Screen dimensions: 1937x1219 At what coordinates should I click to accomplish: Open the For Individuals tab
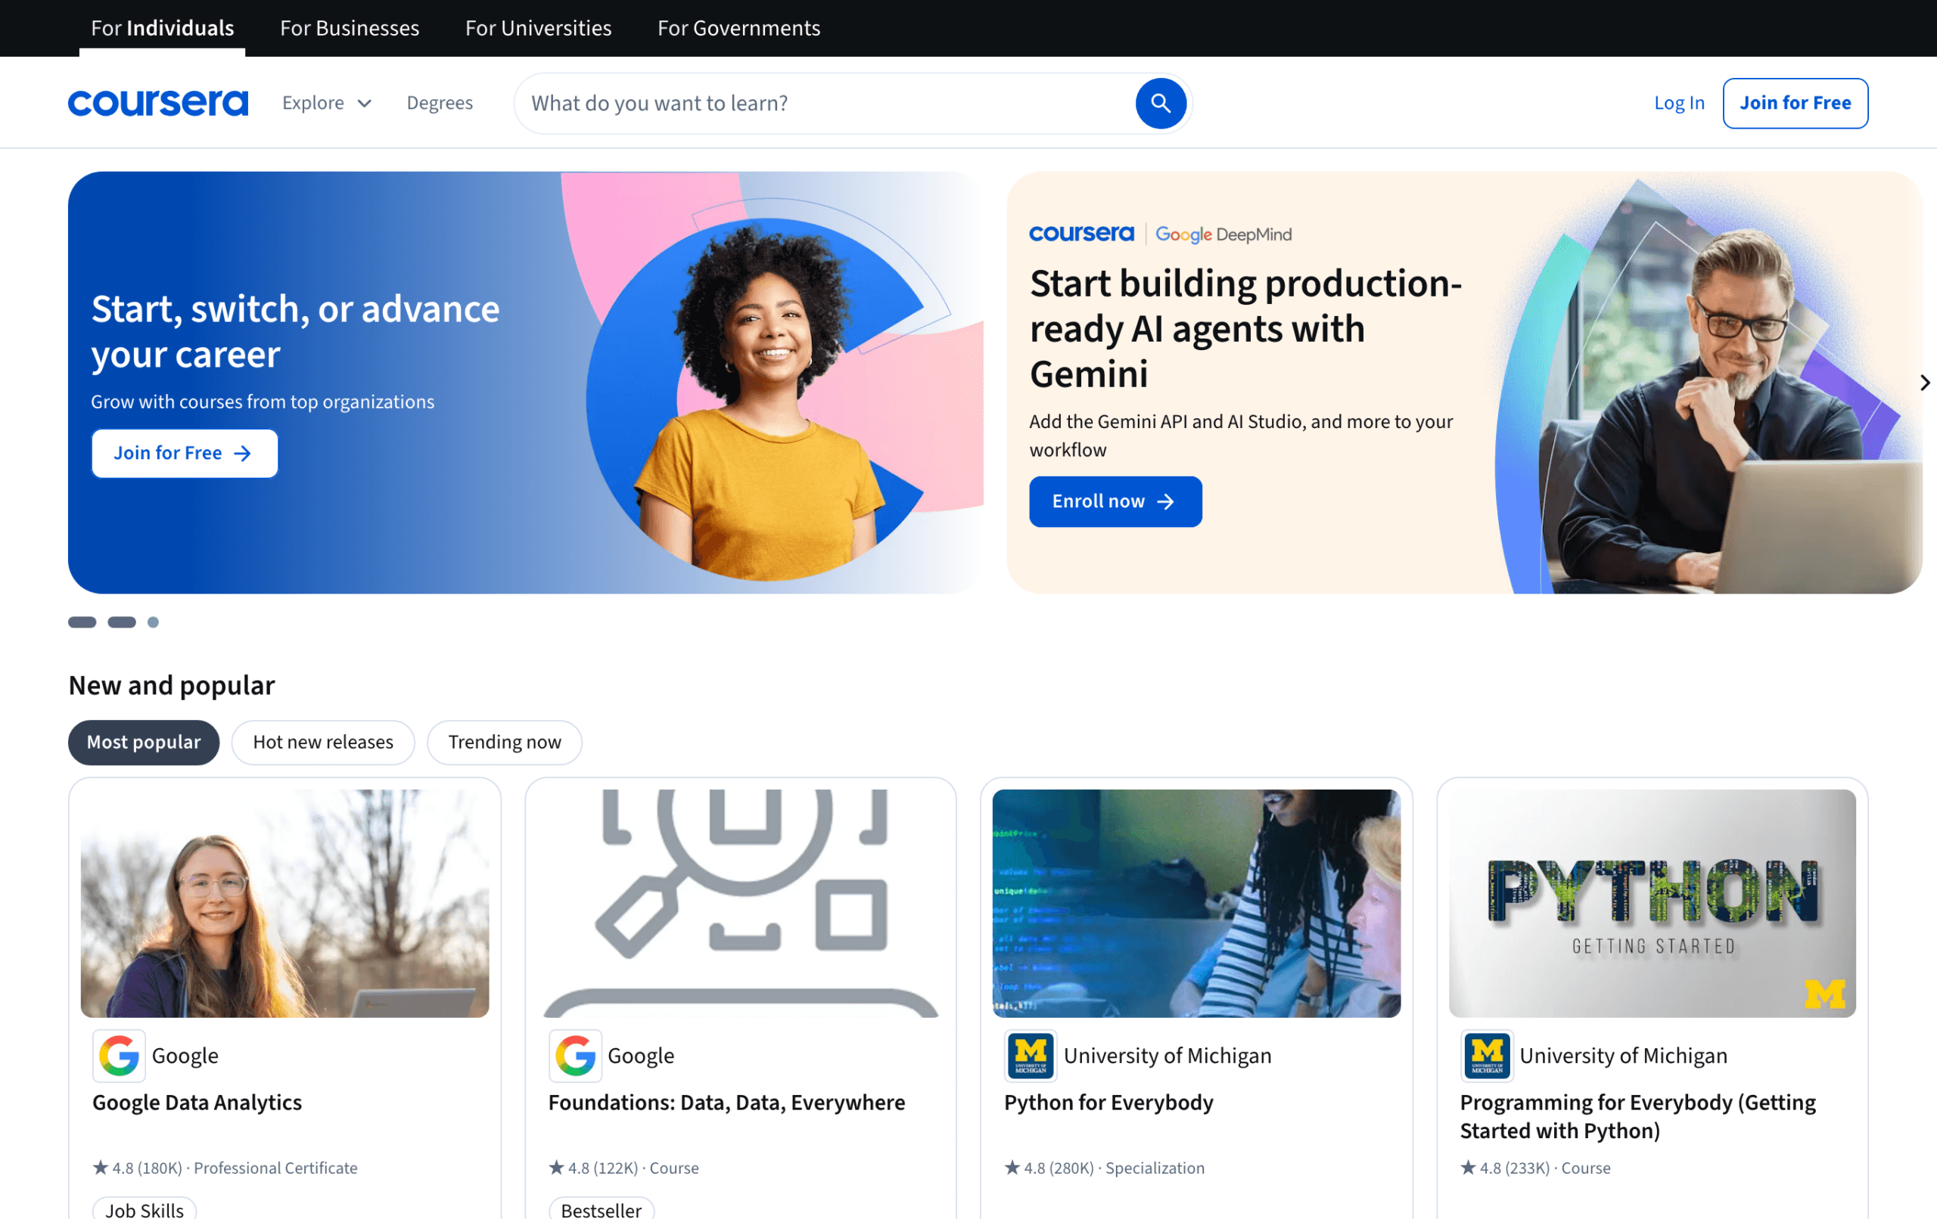click(x=163, y=28)
